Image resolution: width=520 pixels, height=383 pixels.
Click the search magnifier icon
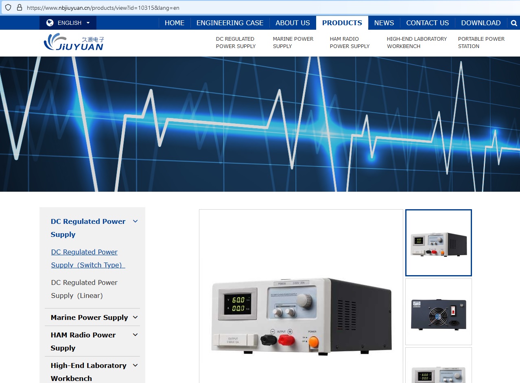click(x=514, y=23)
